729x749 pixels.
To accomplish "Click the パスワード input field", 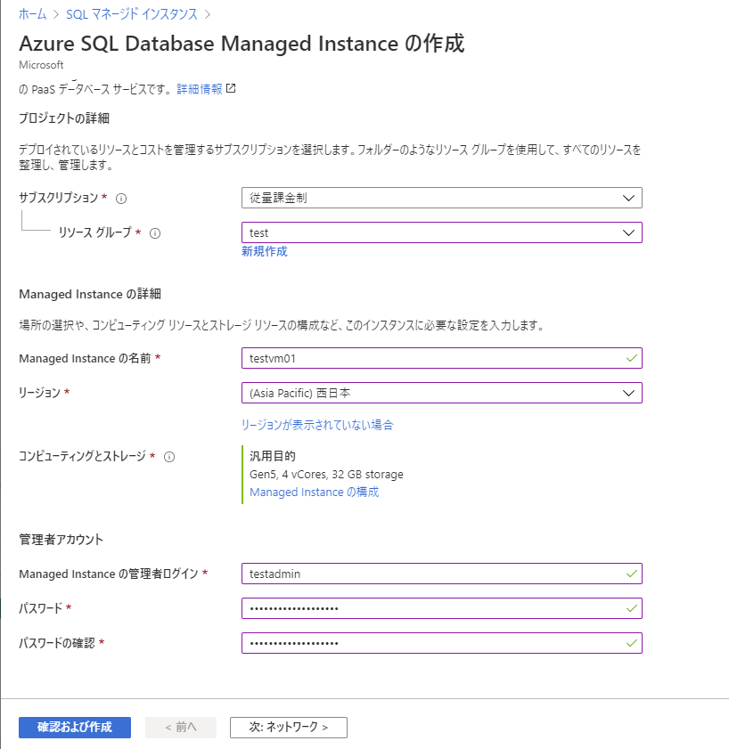I will click(x=442, y=608).
